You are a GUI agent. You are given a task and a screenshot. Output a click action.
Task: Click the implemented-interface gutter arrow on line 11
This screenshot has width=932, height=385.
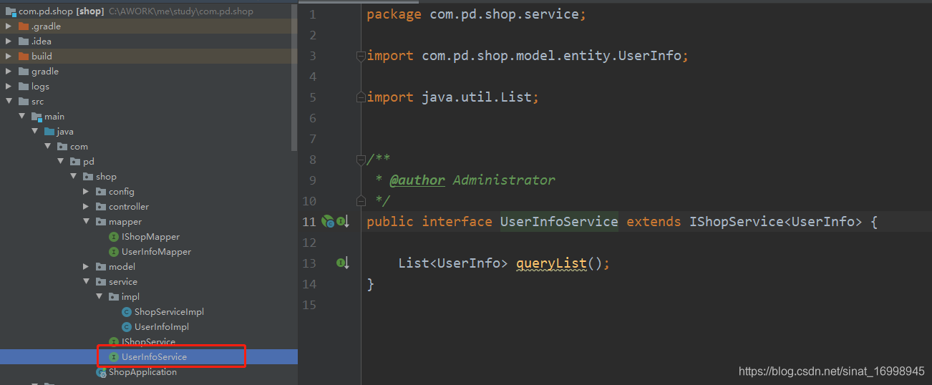pyautogui.click(x=344, y=222)
